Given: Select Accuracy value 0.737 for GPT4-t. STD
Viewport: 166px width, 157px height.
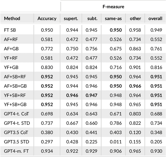Looking at the screenshot, I should coord(47,123).
